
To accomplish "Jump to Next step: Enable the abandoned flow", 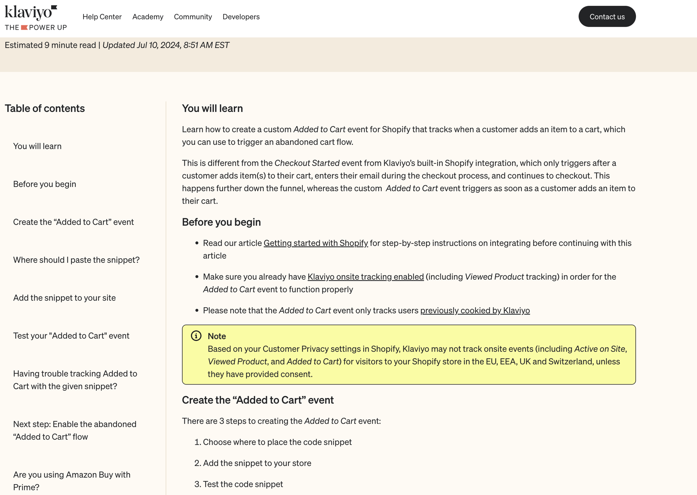I will coord(75,430).
